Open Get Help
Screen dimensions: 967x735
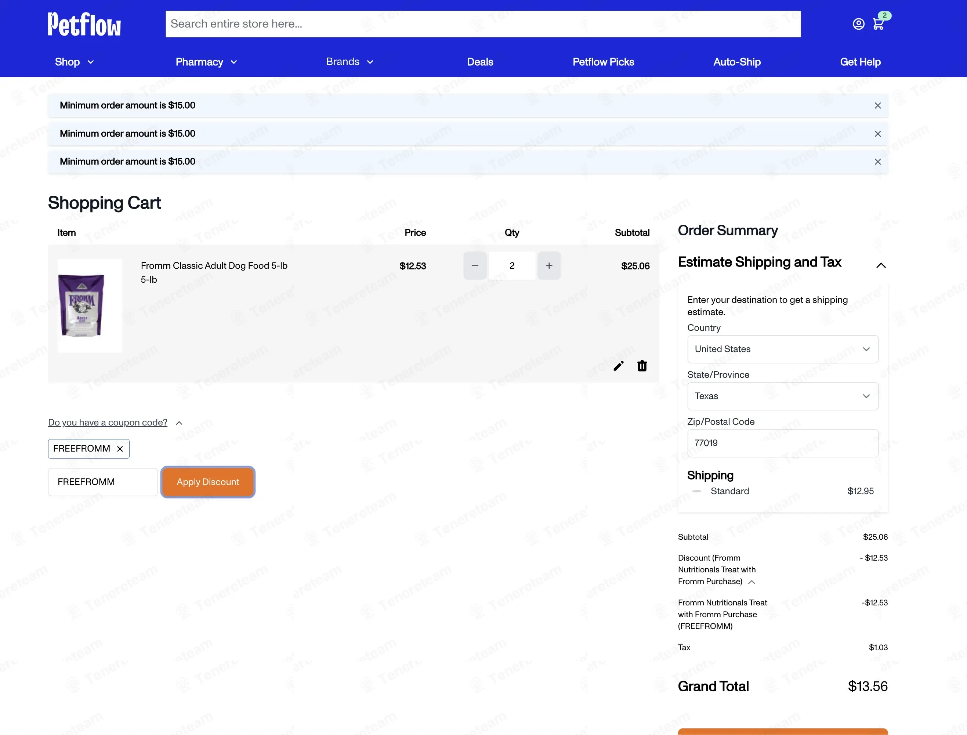point(860,62)
